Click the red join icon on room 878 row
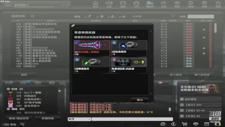225x127 pixels. point(210,24)
